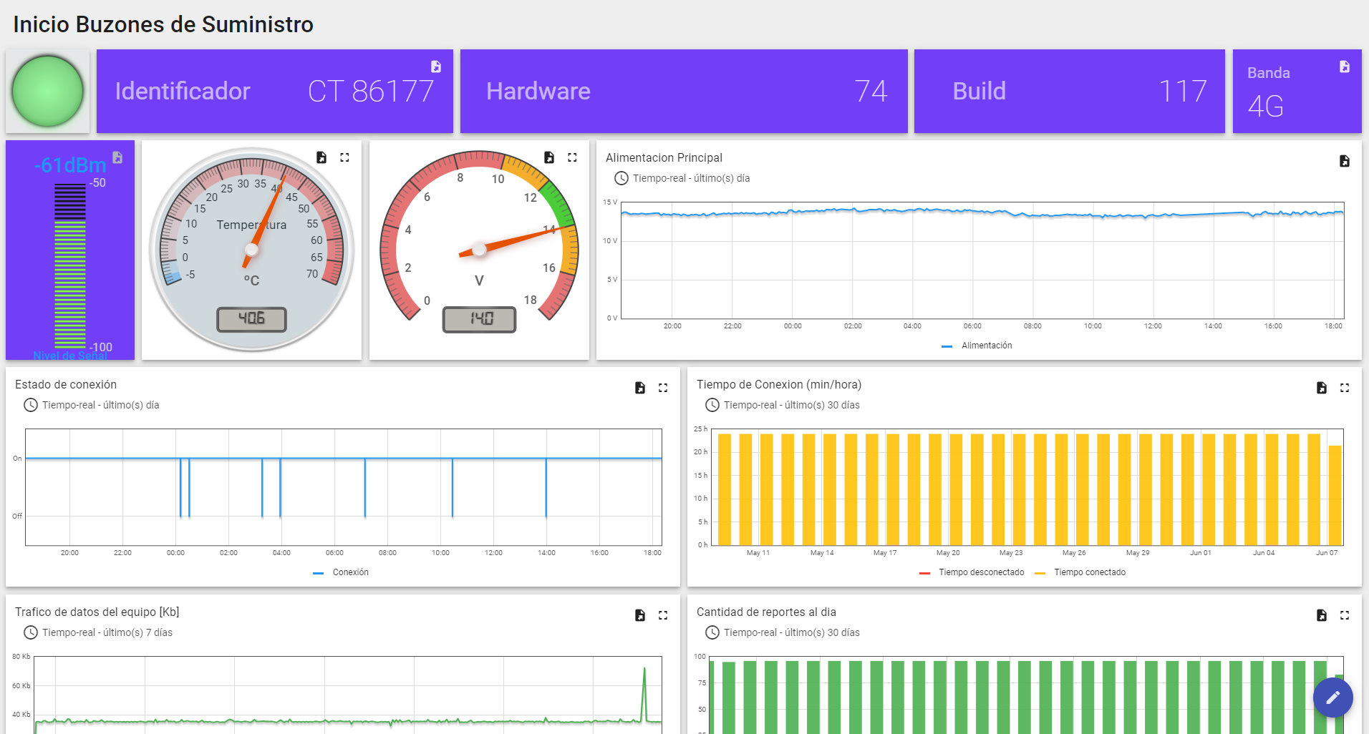This screenshot has height=734, width=1369.
Task: Click the signal level bar meter
Action: click(x=70, y=266)
